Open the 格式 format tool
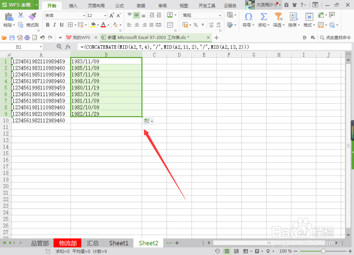This screenshot has height=255, width=354. point(309,20)
